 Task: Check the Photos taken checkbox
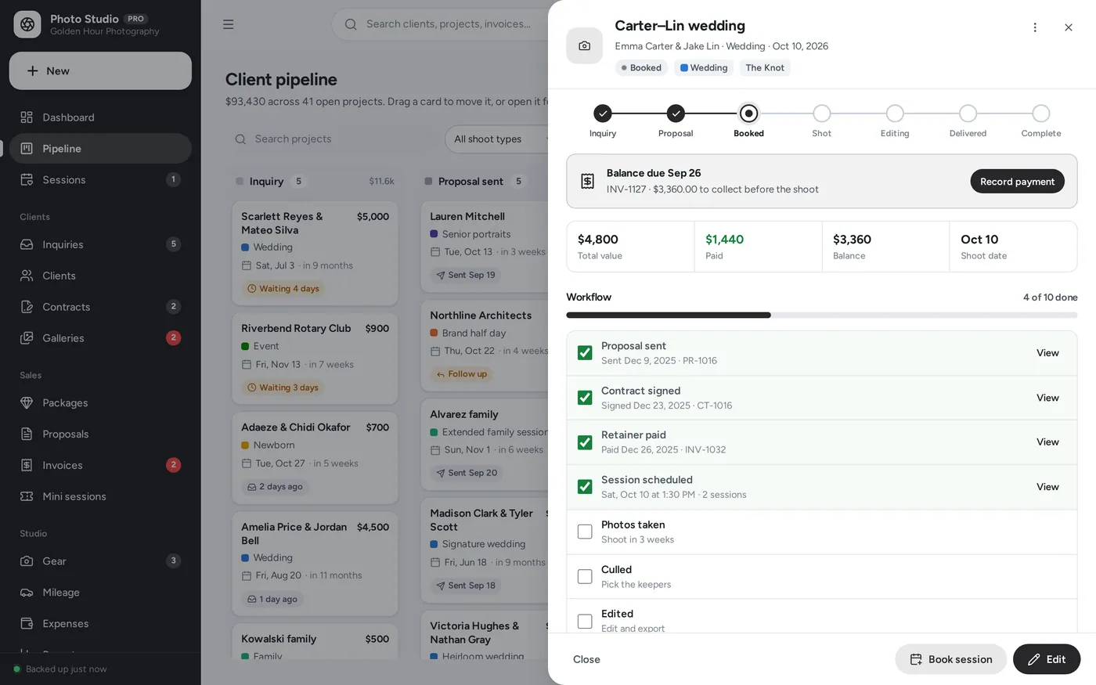pos(585,532)
